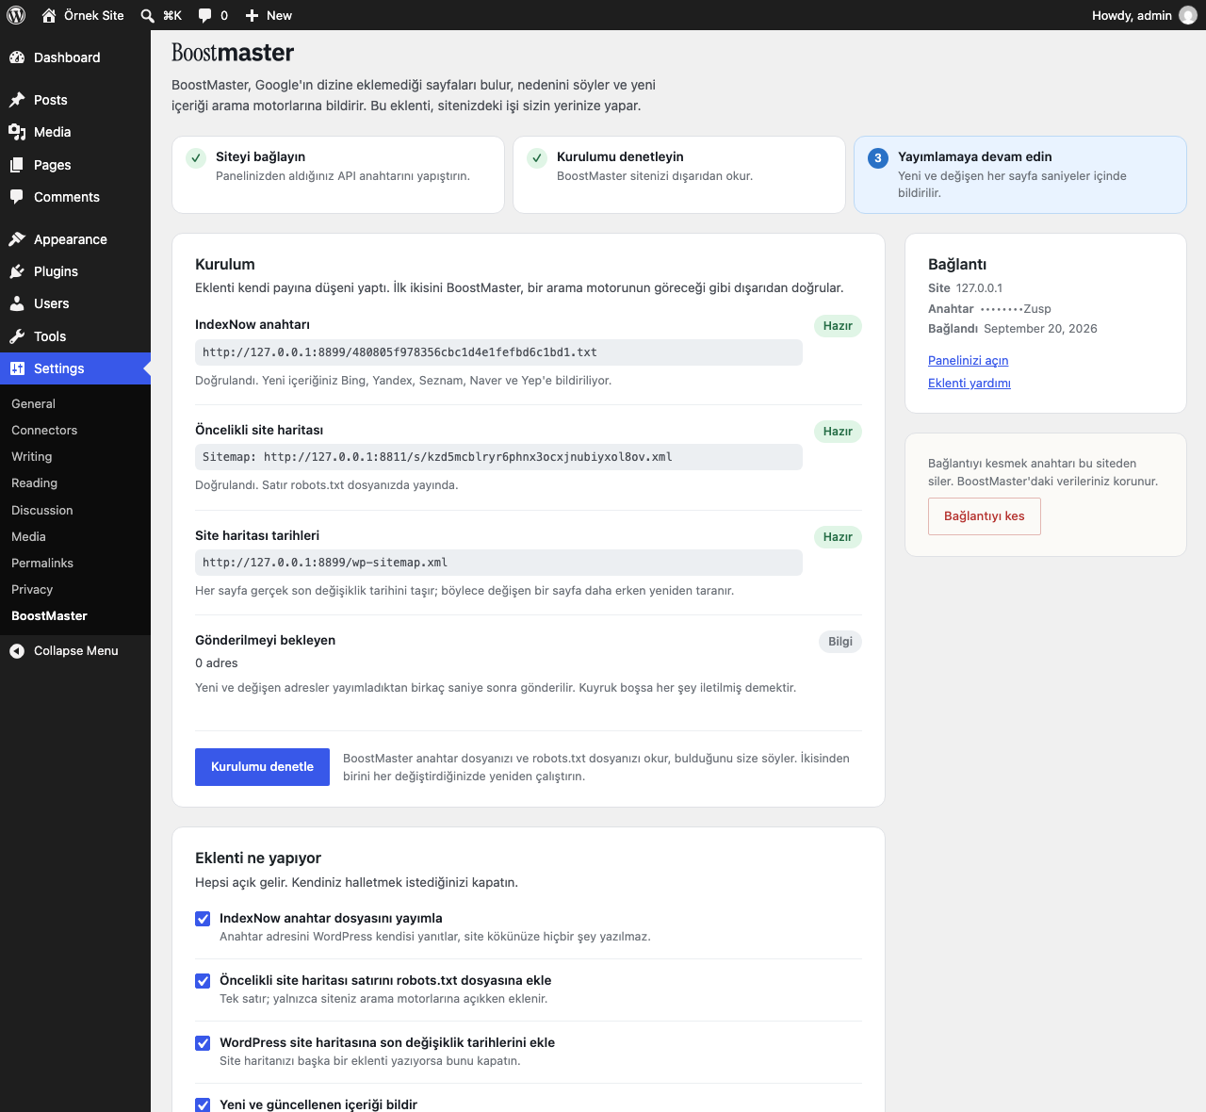Click the Appearance brush icon
The image size is (1206, 1112).
(x=17, y=239)
